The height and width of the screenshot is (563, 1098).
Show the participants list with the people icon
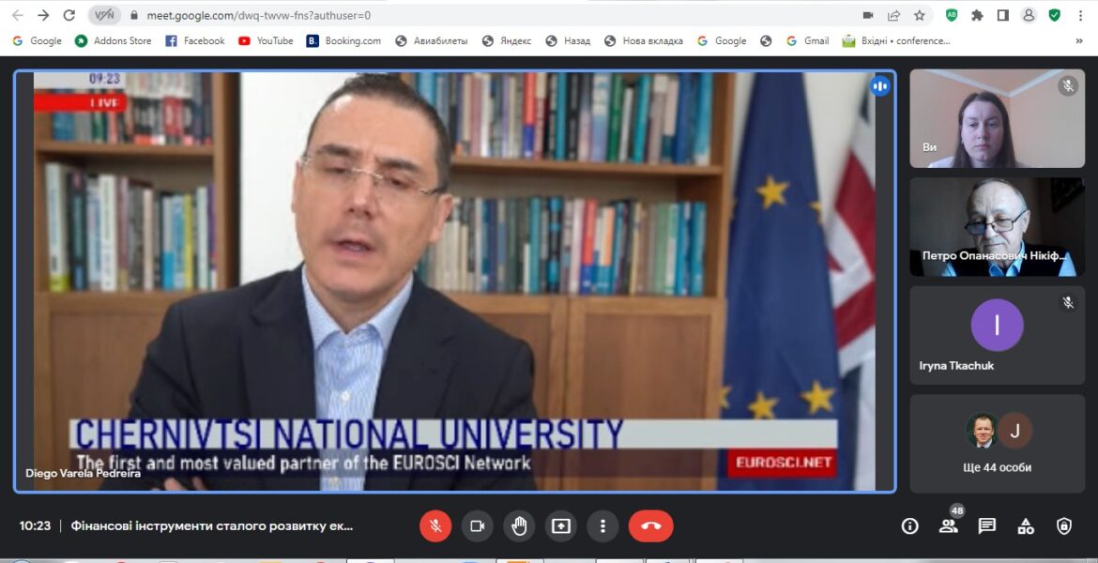tap(948, 525)
